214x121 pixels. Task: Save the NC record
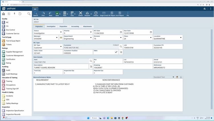tap(57, 14)
